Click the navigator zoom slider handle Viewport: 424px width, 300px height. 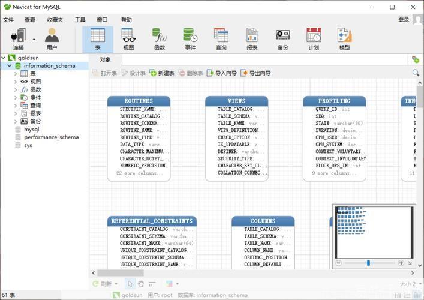point(368,263)
